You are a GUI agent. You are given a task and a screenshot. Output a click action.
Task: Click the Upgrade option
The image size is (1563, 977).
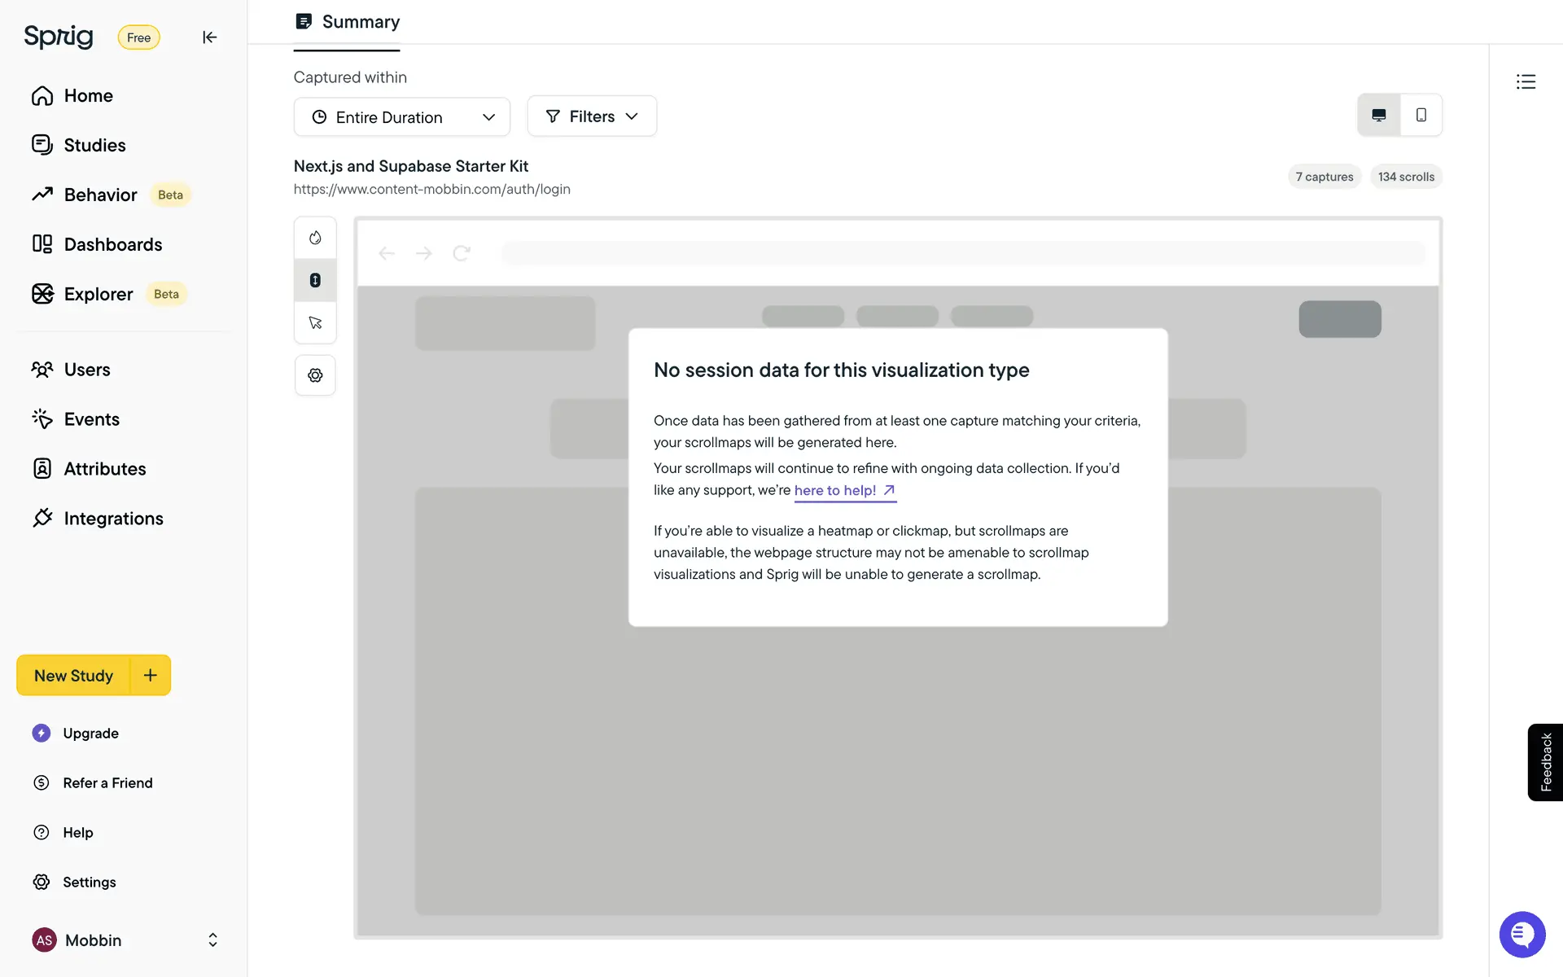[90, 733]
